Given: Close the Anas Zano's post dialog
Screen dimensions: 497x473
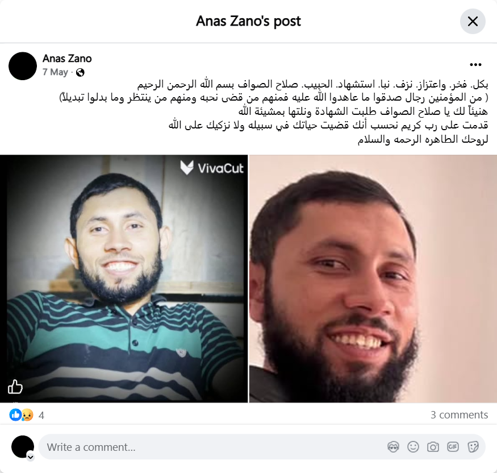Looking at the screenshot, I should 473,21.
